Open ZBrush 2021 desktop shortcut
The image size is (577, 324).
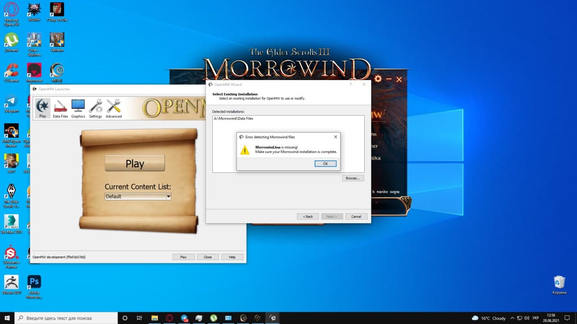pyautogui.click(x=11, y=284)
